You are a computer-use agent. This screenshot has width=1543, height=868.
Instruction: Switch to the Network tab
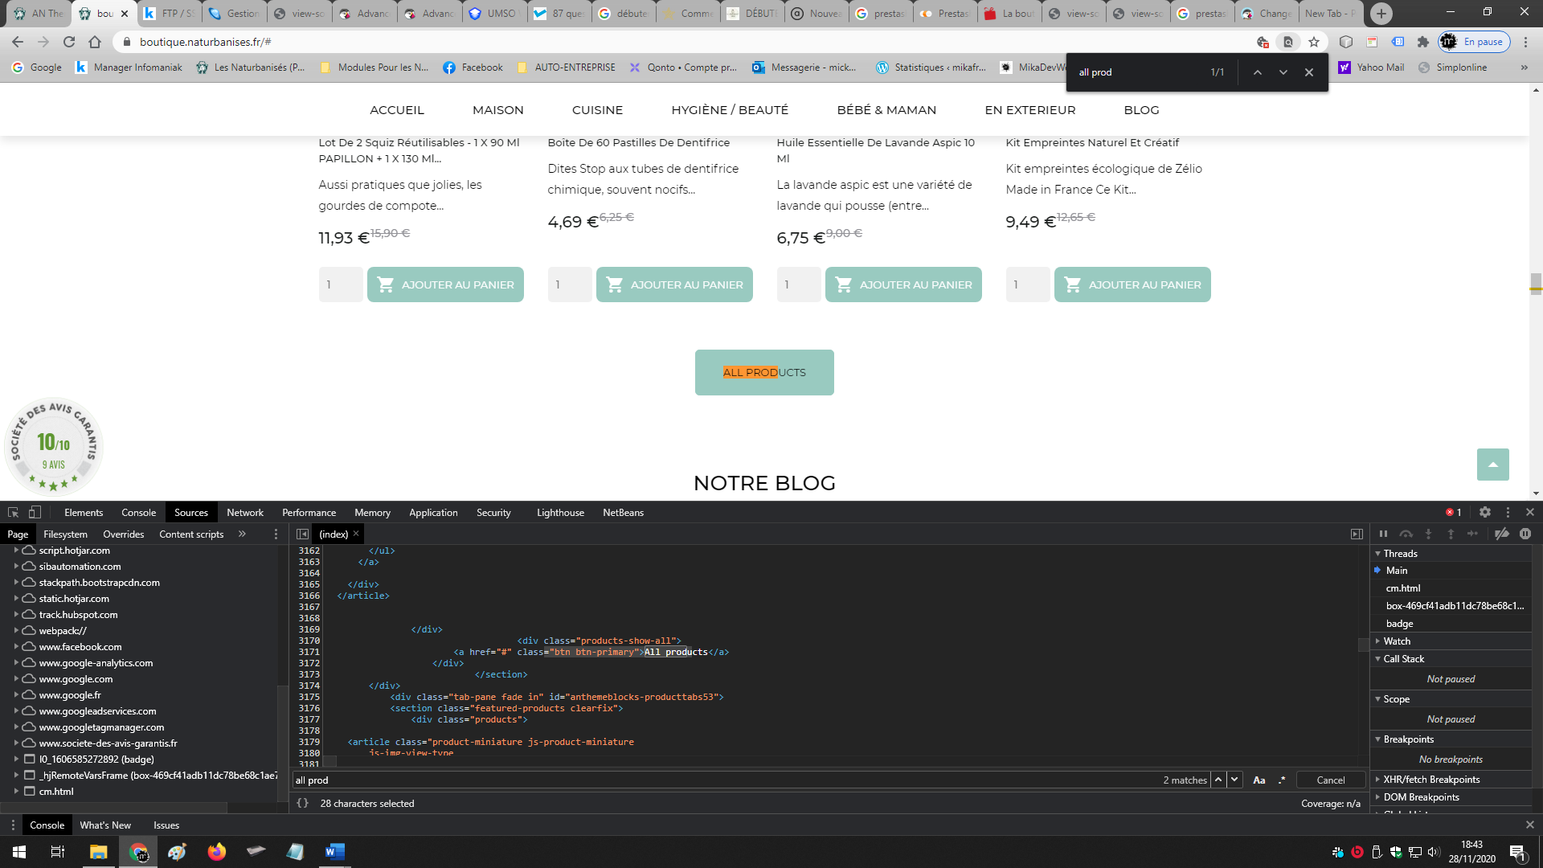pos(245,512)
